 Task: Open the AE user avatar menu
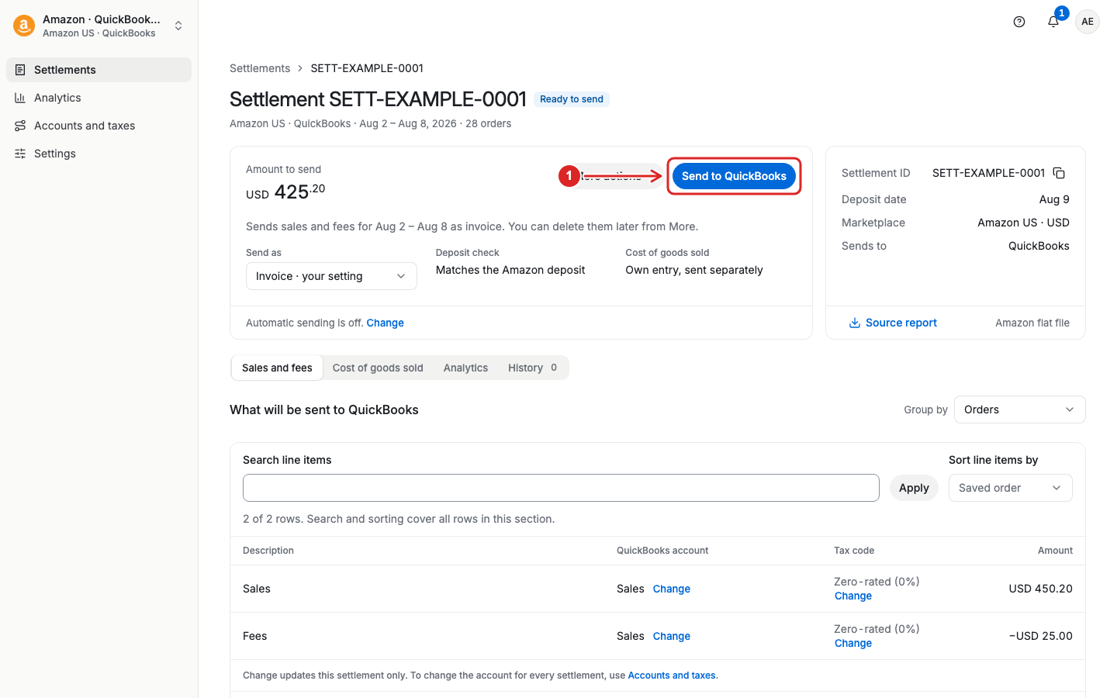(x=1088, y=22)
